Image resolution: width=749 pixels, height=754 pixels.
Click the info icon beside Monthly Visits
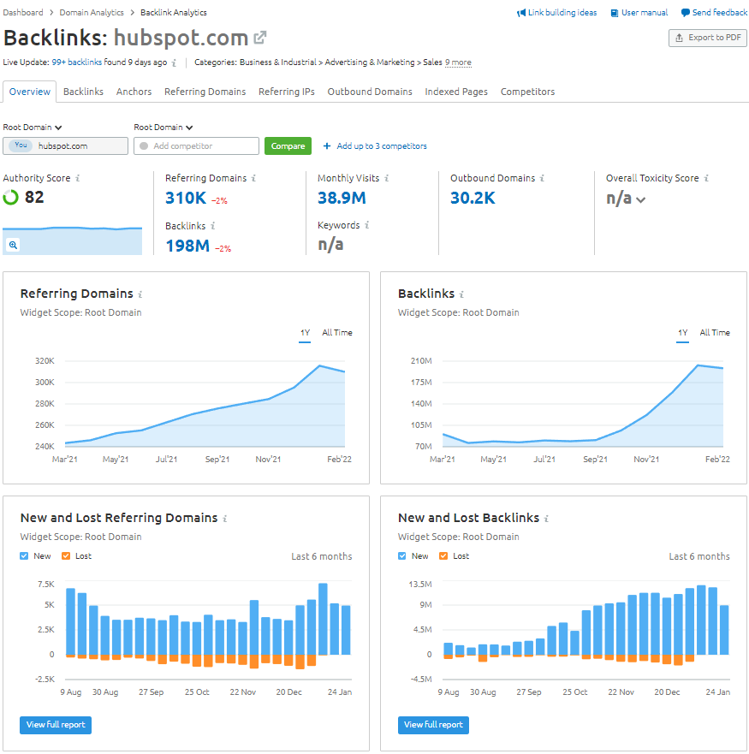coord(386,178)
